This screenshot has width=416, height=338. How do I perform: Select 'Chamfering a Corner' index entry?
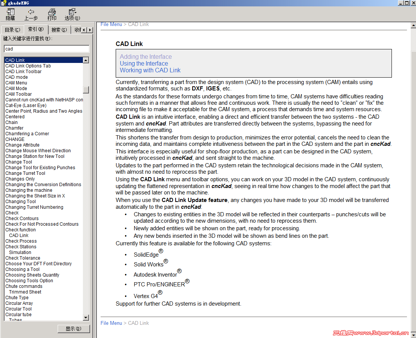tap(27, 134)
